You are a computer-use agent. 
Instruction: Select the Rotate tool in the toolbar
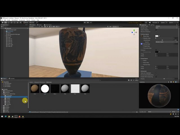coord(8,22)
